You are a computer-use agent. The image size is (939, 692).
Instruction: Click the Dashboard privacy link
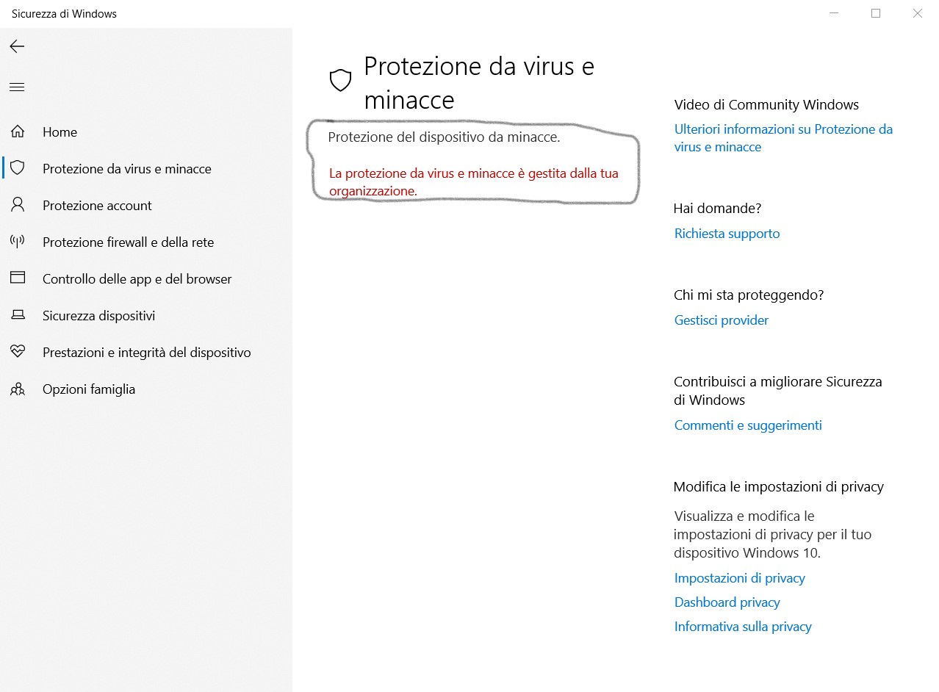(x=727, y=602)
